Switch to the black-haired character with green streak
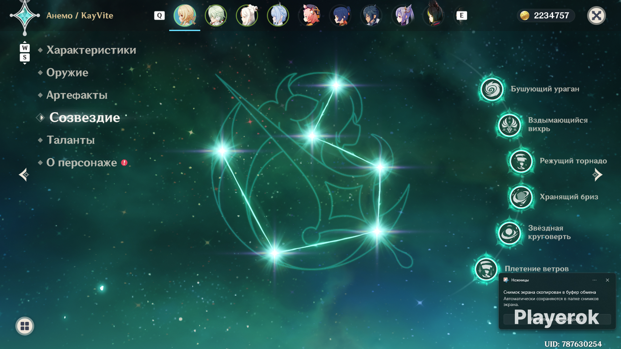The image size is (621, 349). [433, 16]
